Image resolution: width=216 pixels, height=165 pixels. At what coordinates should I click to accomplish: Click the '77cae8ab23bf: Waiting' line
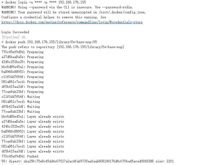(x=21, y=112)
